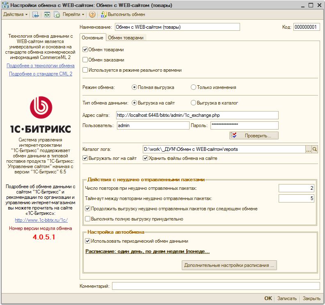The width and height of the screenshot is (325, 305).
Task: Select 'Выгрузка в каталог' radio button
Action: click(x=193, y=103)
